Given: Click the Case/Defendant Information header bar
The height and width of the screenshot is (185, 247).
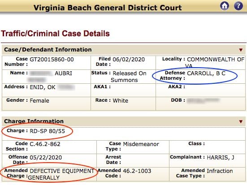Looking at the screenshot, I should click(124, 50).
